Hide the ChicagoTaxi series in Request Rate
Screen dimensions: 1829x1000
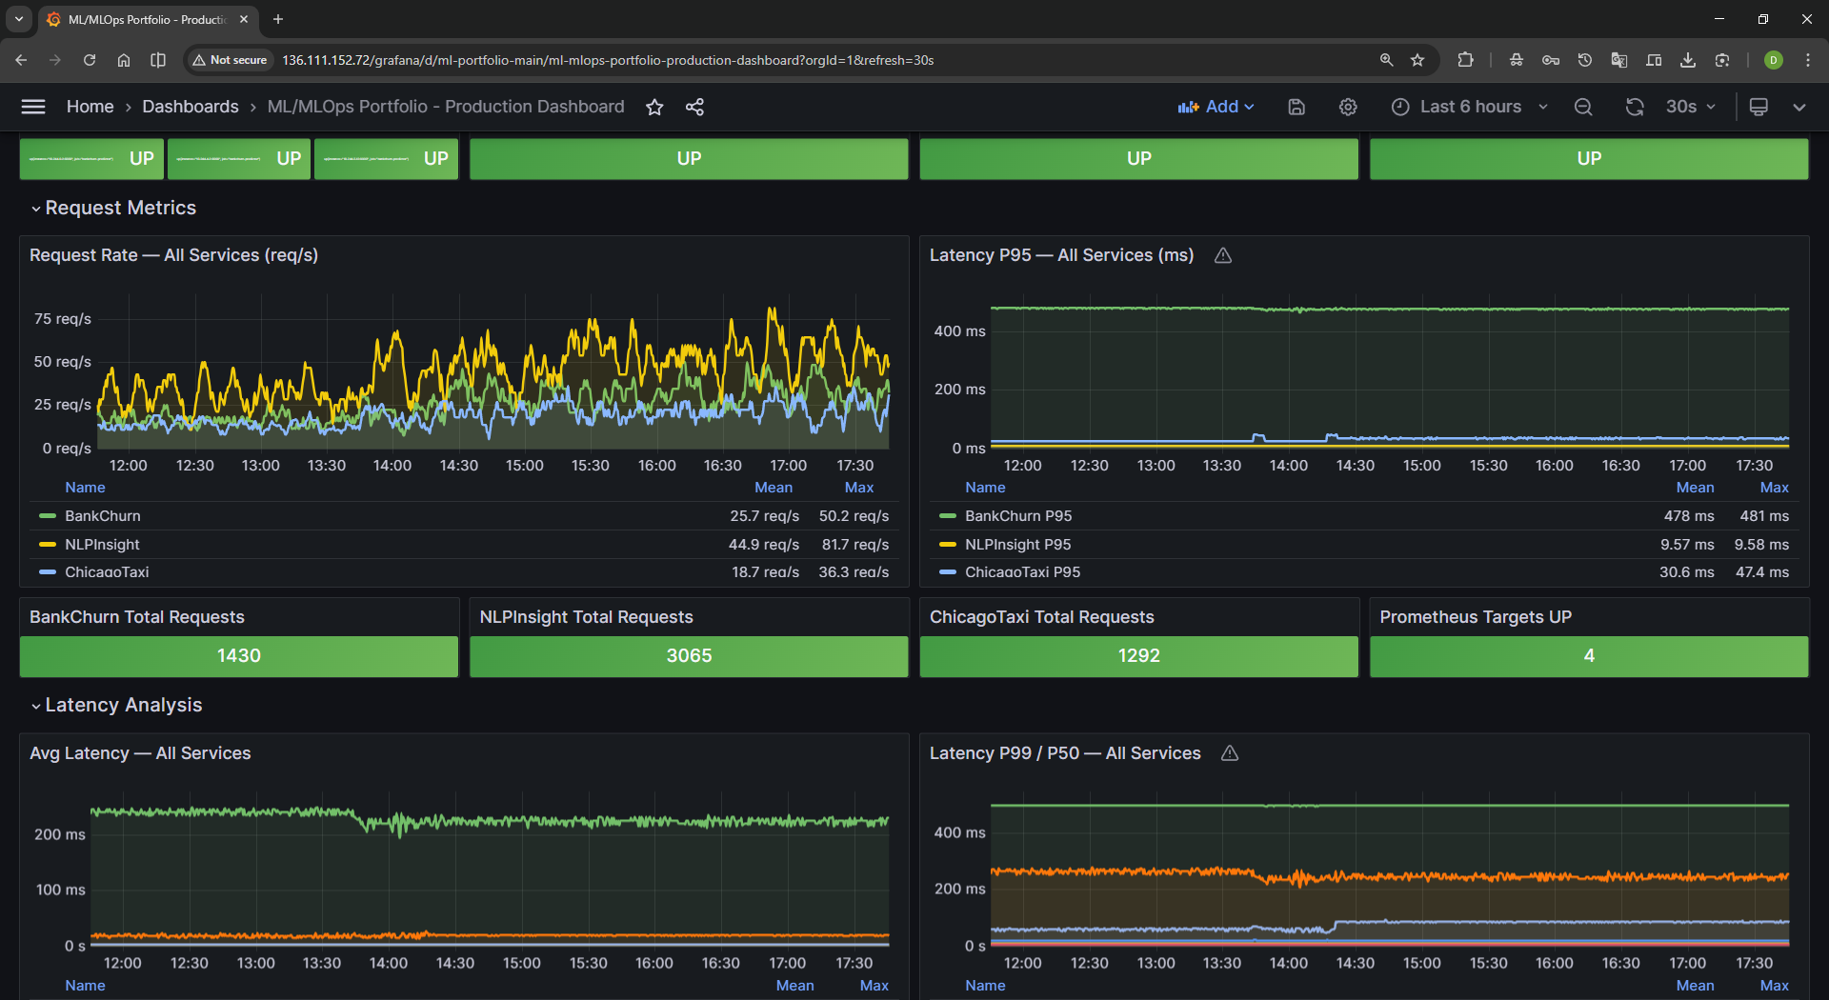point(106,571)
